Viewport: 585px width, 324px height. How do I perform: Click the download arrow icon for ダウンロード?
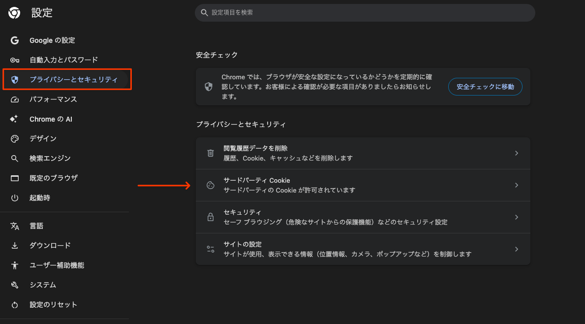point(15,246)
